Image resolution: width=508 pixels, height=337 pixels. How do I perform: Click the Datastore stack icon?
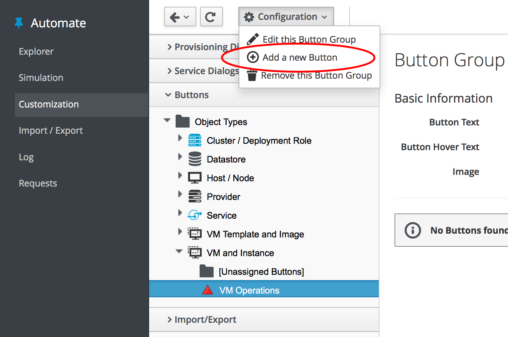(195, 159)
